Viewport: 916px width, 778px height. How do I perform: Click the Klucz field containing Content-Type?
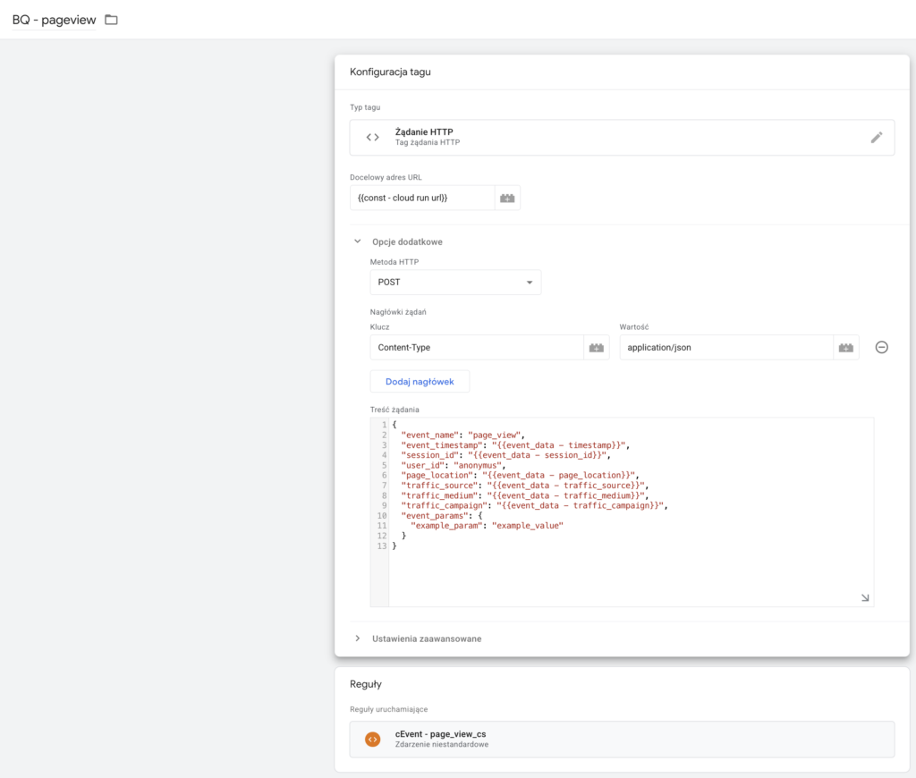point(476,348)
